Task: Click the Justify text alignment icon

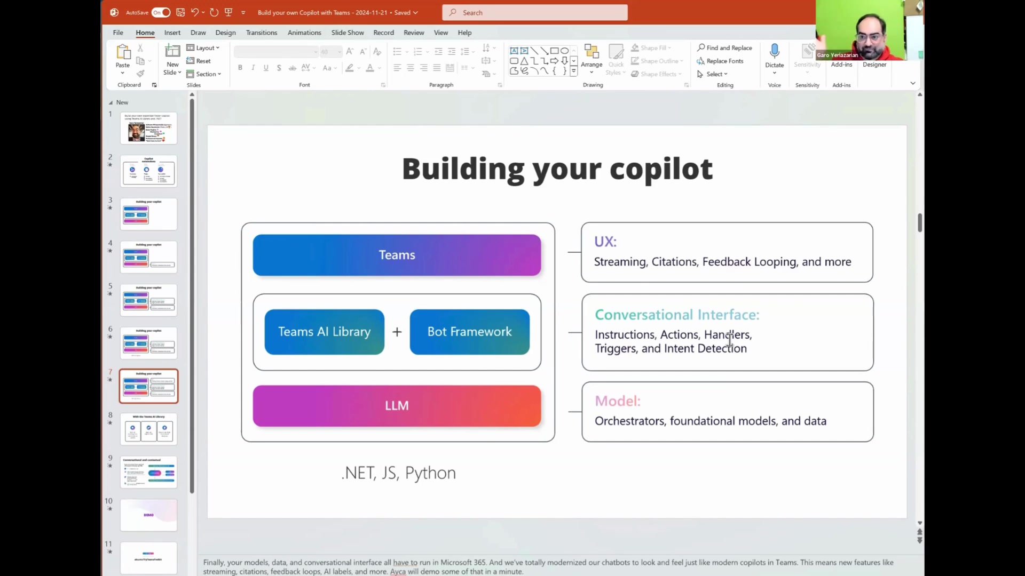Action: [x=437, y=68]
